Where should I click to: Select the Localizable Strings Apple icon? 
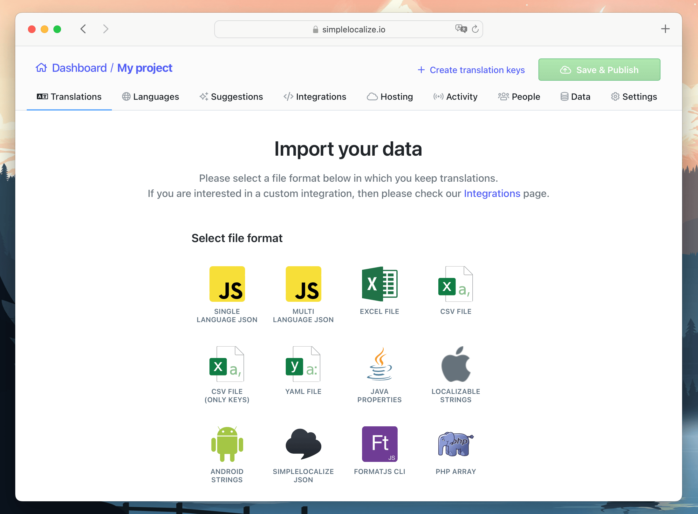pos(456,364)
